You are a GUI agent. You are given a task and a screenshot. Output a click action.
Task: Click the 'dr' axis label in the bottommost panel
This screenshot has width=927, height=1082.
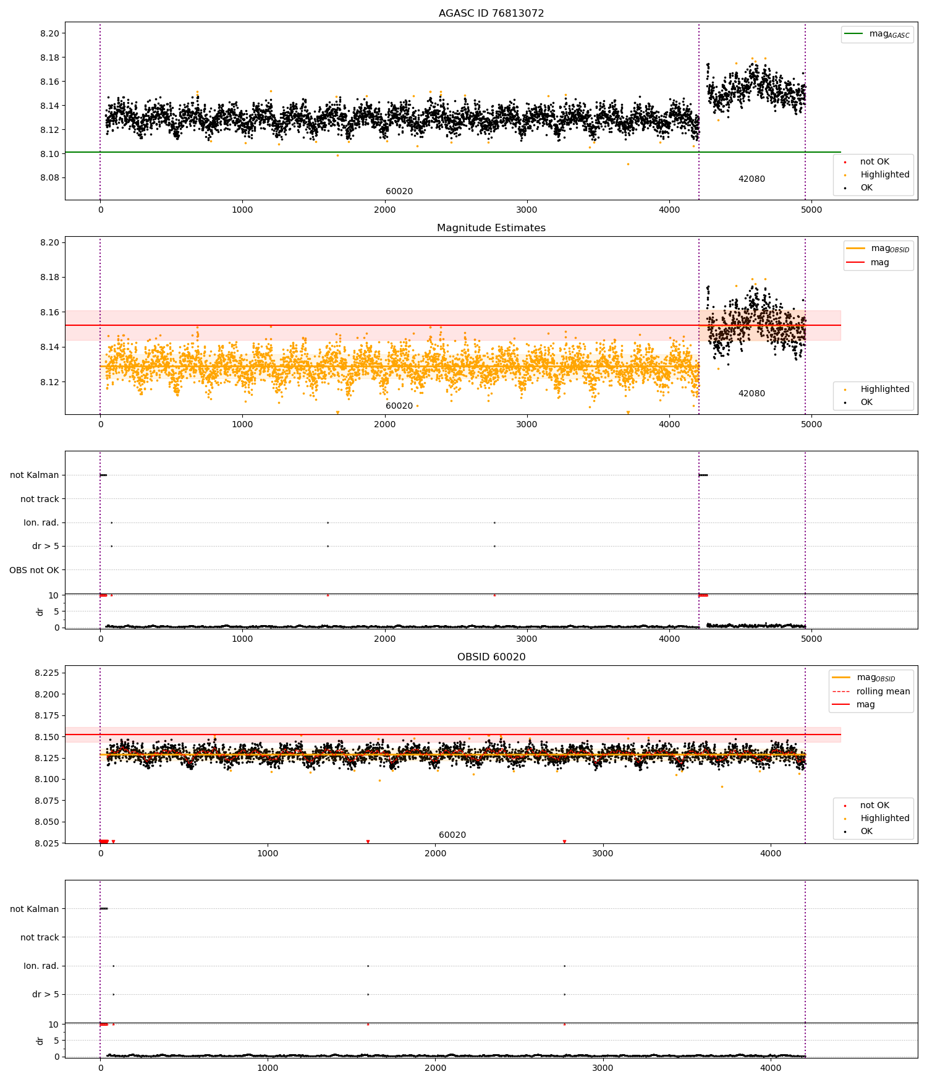pyautogui.click(x=40, y=1041)
